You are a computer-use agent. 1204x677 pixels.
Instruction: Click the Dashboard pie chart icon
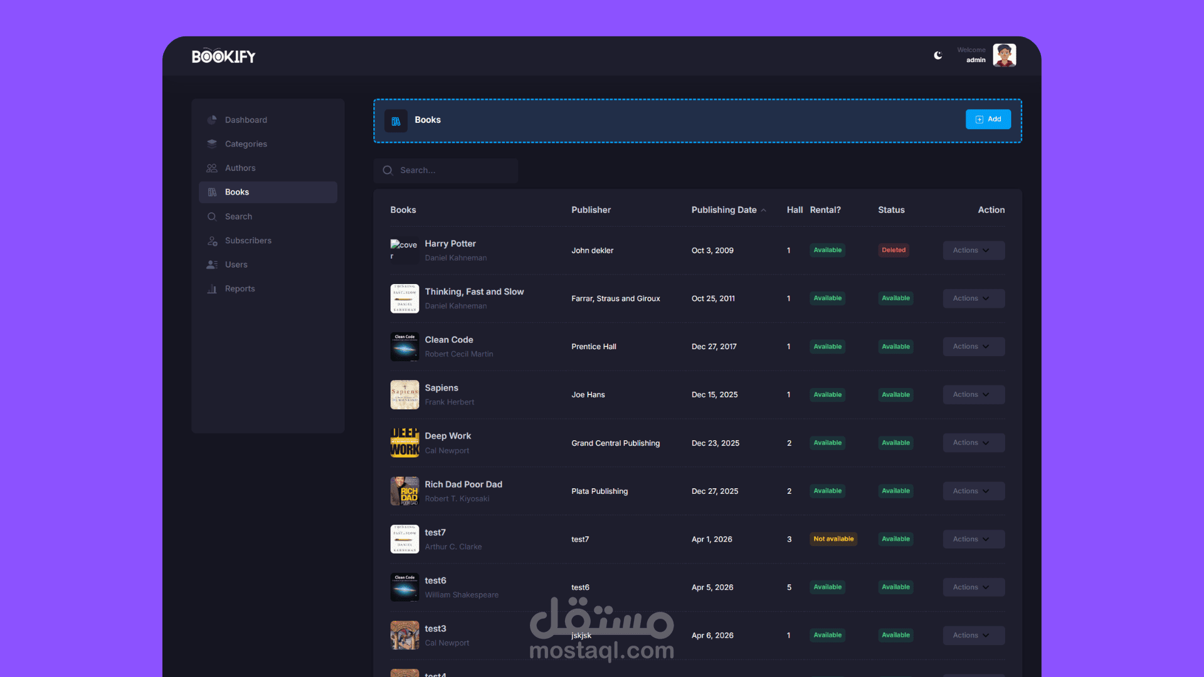pos(212,120)
